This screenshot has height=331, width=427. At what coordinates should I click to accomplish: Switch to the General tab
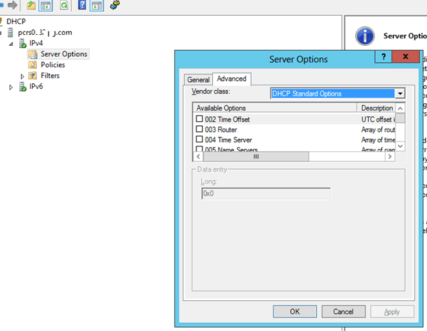coord(198,79)
